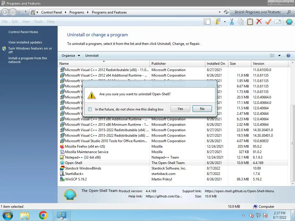Sort by Publisher column header

click(177, 64)
